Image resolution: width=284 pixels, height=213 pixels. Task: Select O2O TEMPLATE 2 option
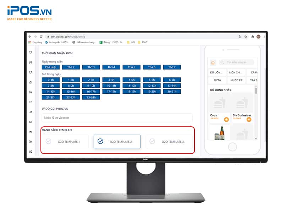[x=117, y=141]
